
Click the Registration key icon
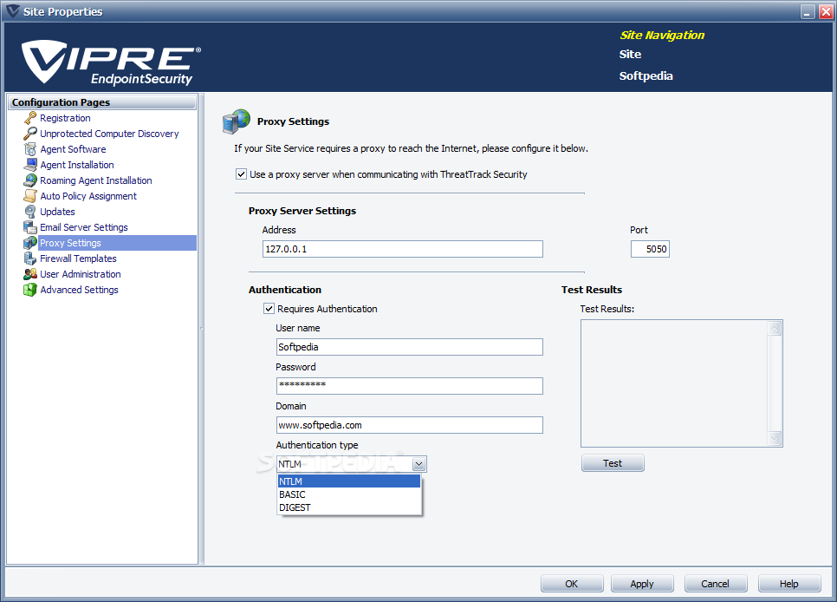pyautogui.click(x=30, y=118)
